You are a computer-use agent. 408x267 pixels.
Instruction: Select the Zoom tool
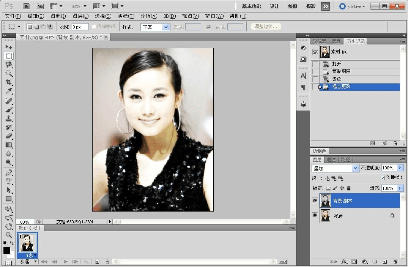pos(9,235)
